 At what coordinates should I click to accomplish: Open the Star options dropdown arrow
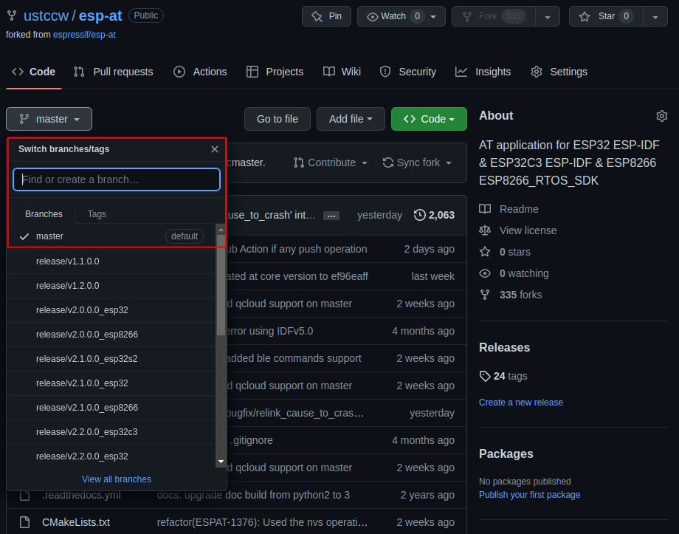point(655,16)
